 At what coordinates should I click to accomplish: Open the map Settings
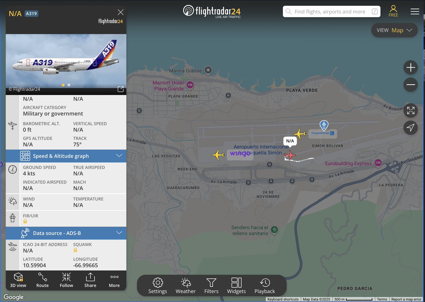pos(158,285)
